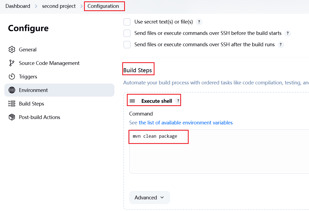Click the General gear icon
Image resolution: width=309 pixels, height=211 pixels.
12,50
